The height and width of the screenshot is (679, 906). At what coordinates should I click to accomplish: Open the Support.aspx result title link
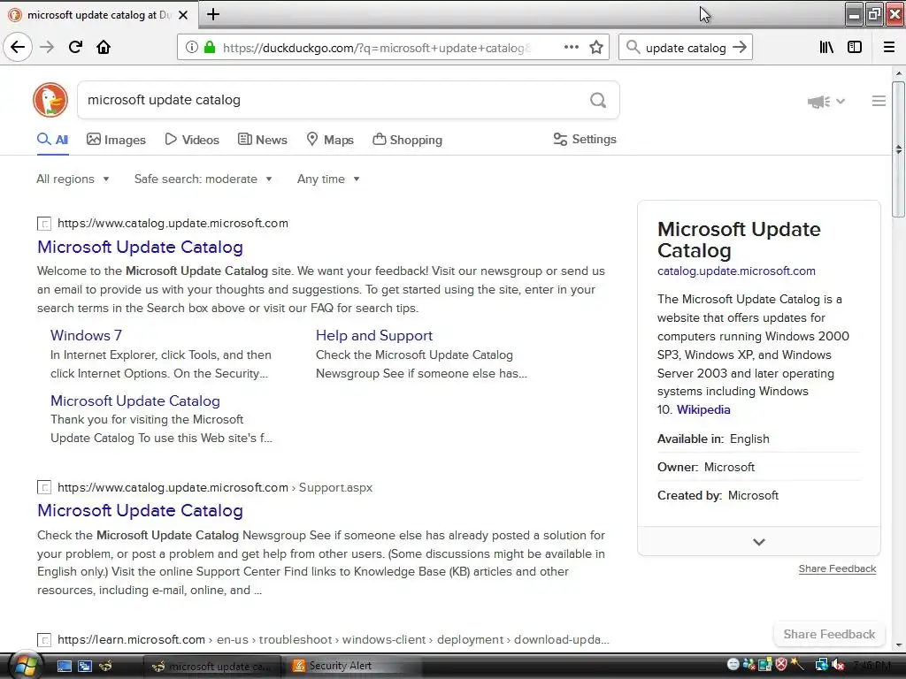click(140, 510)
